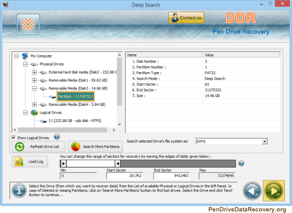
Task: Click the Name column header
Action: 164,55
